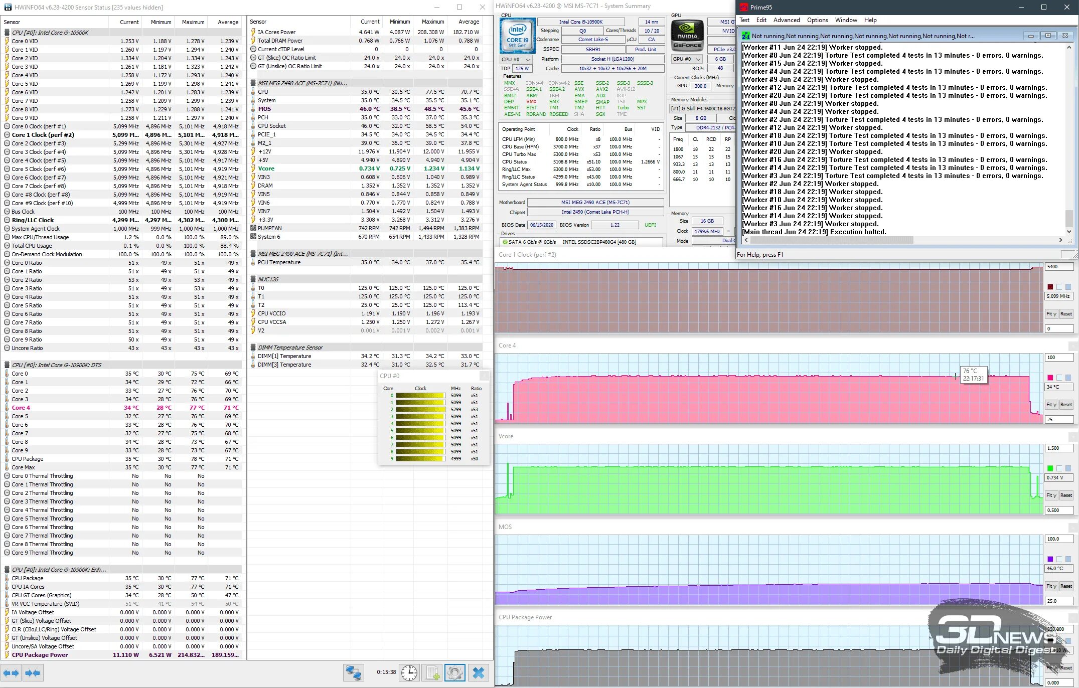1079x688 pixels.
Task: Restore the Prime95 worker child window
Action: coord(1048,36)
